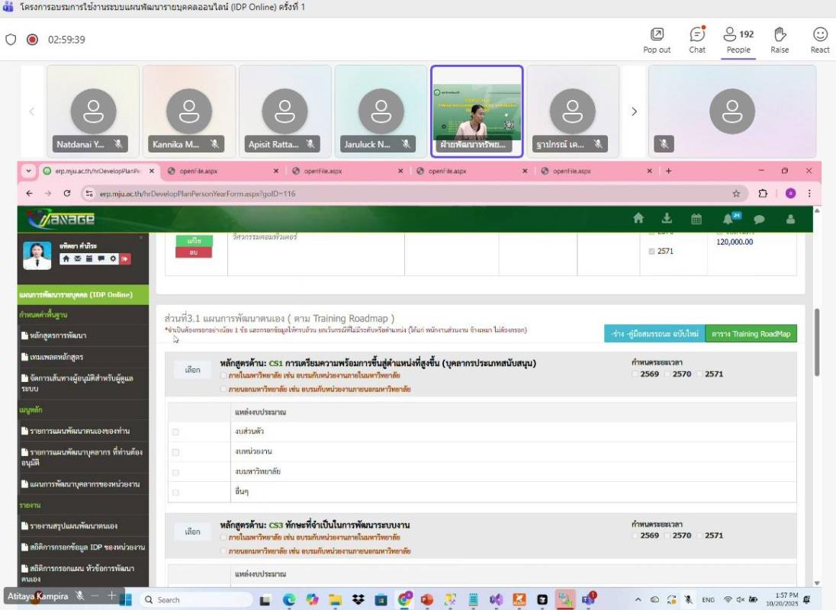Viewport: 836px width, 610px height.
Task: Open the People participants list
Action: click(x=738, y=39)
